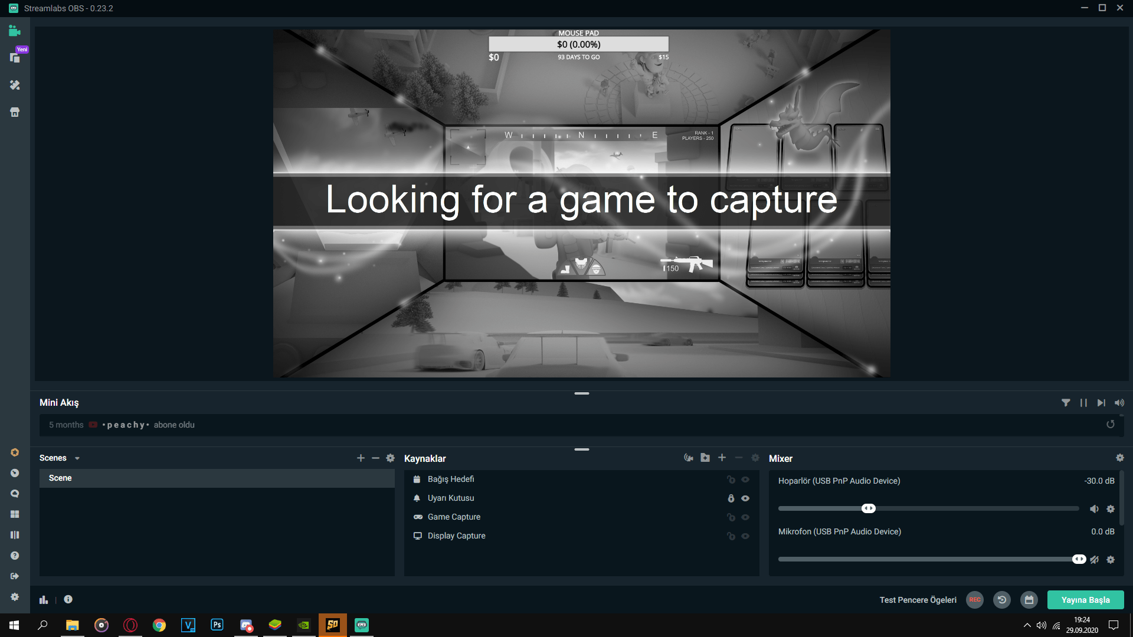Pause the mini feed event queue
This screenshot has height=637, width=1133.
(1083, 403)
